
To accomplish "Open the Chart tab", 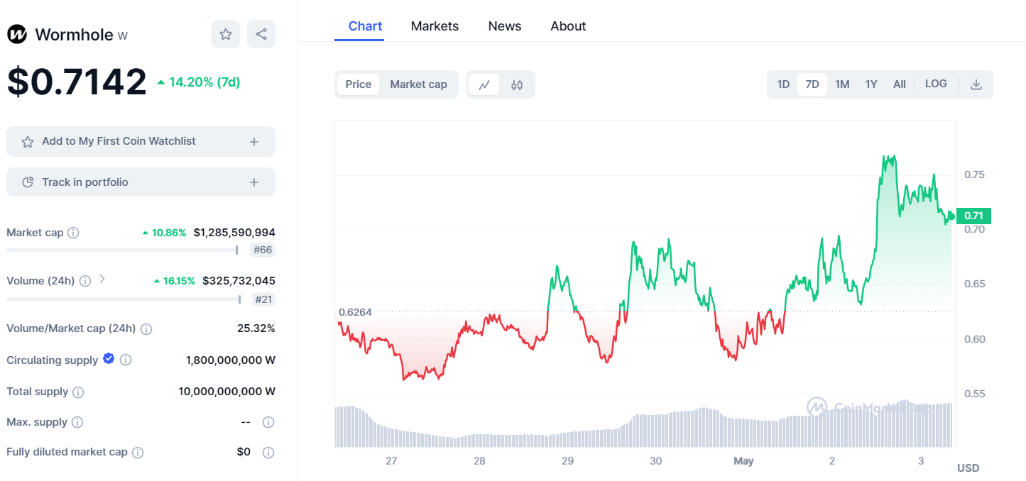I will click(x=365, y=26).
